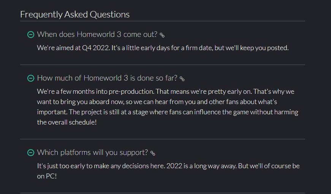Screen dimensions: 331x194
Task: Click 'the overall schedule!' text
Action: point(67,122)
